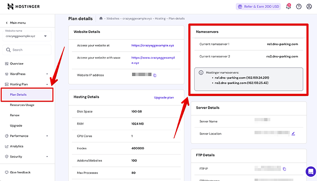This screenshot has width=317, height=181.
Task: Click the Nameservers card heading
Action: [x=207, y=32]
